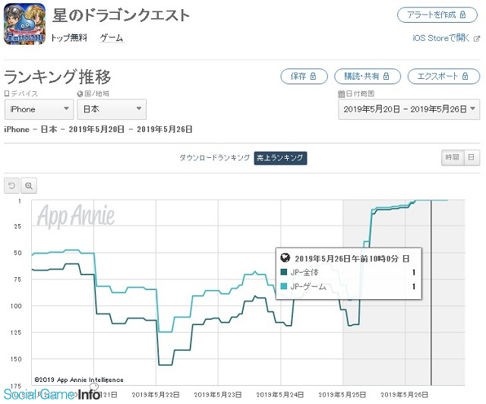Click the vertical time marker on chart

[x=431, y=292]
